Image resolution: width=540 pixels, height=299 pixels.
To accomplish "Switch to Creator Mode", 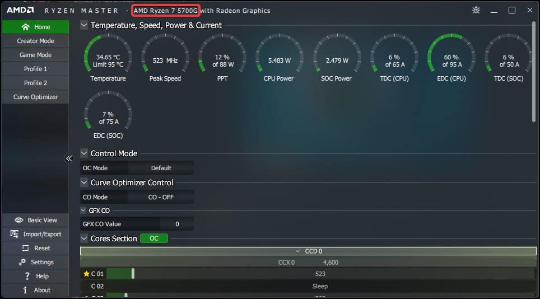I will [35, 41].
